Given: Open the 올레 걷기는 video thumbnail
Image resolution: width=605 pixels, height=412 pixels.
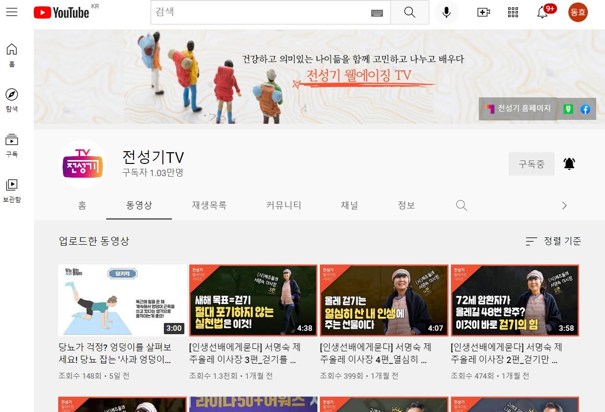Looking at the screenshot, I should [384, 300].
